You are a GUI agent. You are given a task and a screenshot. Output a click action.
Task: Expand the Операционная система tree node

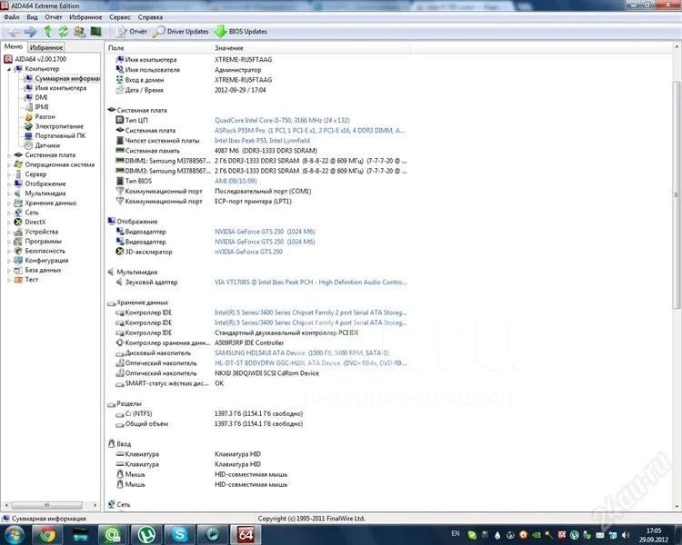(9, 164)
